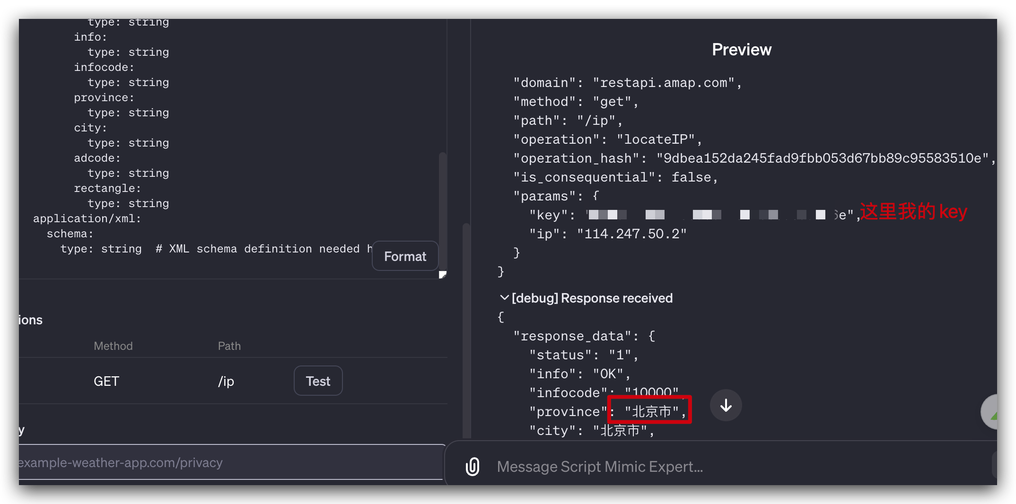The height and width of the screenshot is (504, 1016).
Task: Click the scroll-to-bottom arrow button
Action: click(726, 405)
